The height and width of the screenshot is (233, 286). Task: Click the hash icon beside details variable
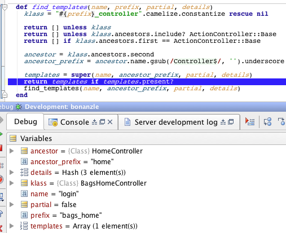[x=24, y=172]
